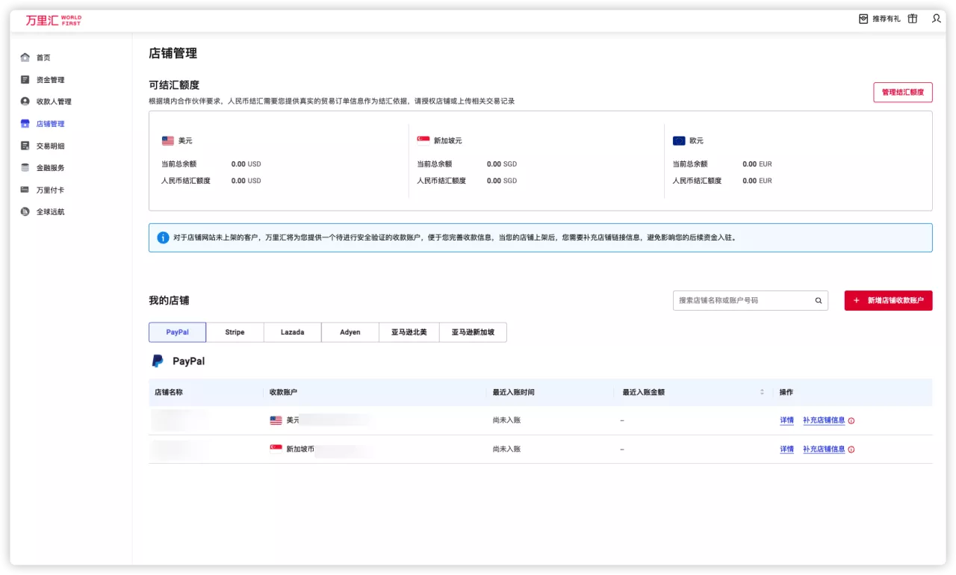Click the info badge beside 补充店铺信息
Viewport: 956px width, 575px height.
pos(853,420)
